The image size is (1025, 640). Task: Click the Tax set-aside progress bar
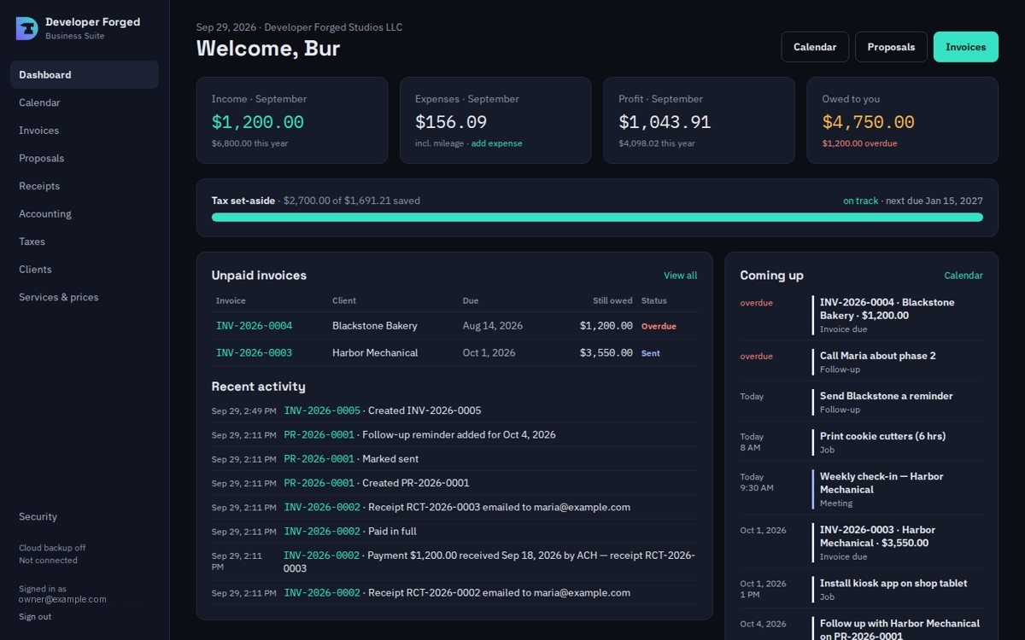pos(597,218)
